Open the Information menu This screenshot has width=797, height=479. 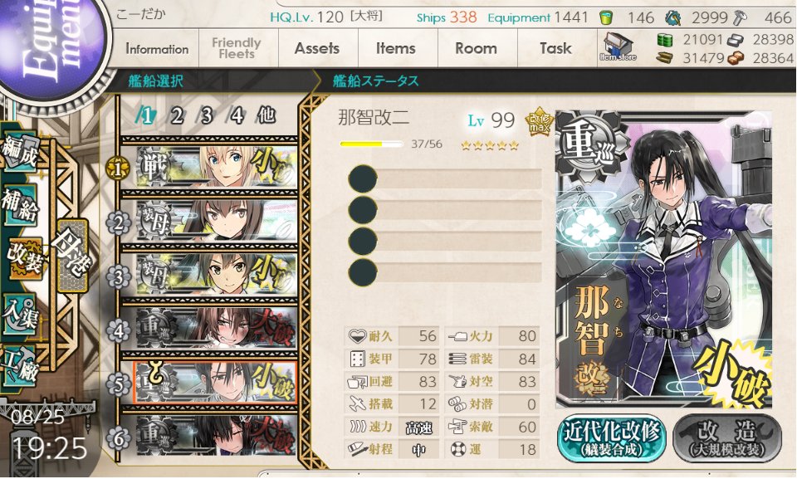(x=157, y=49)
